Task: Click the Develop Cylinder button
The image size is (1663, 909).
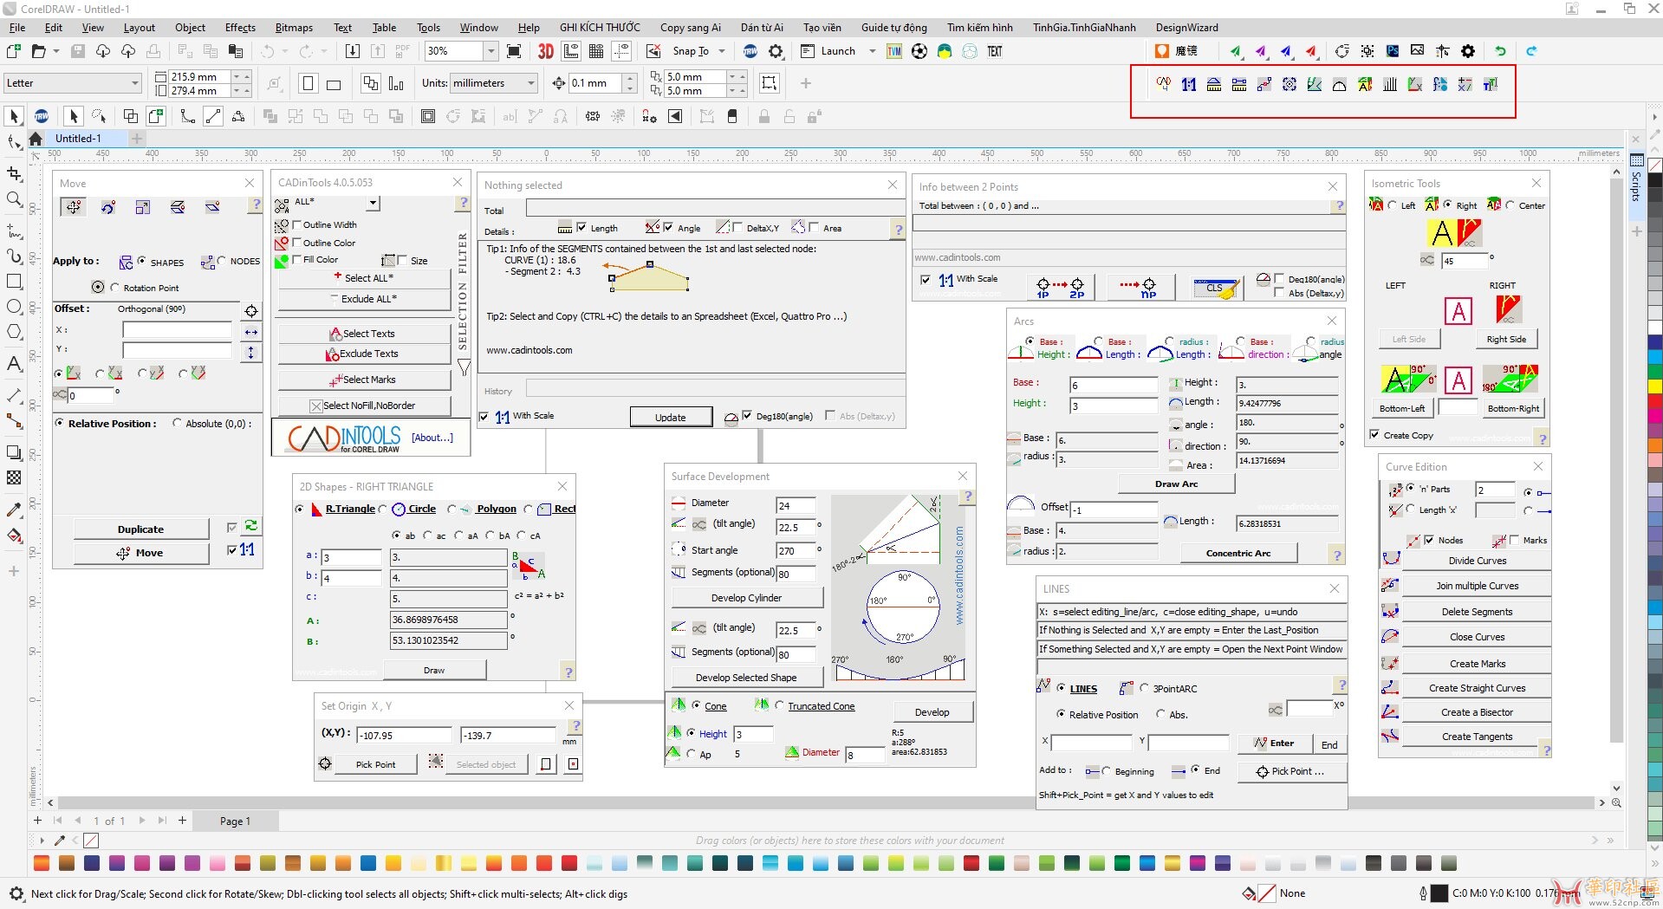Action: [x=746, y=598]
